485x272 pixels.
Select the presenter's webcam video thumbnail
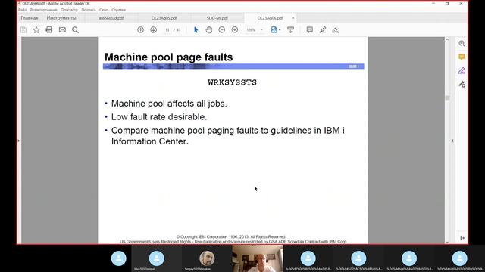point(258,258)
